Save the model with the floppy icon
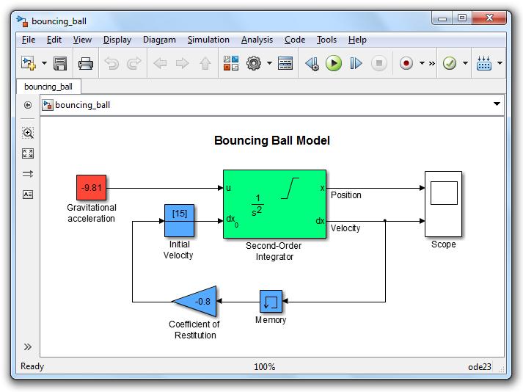Viewport: 523px width, 392px height. click(60, 63)
